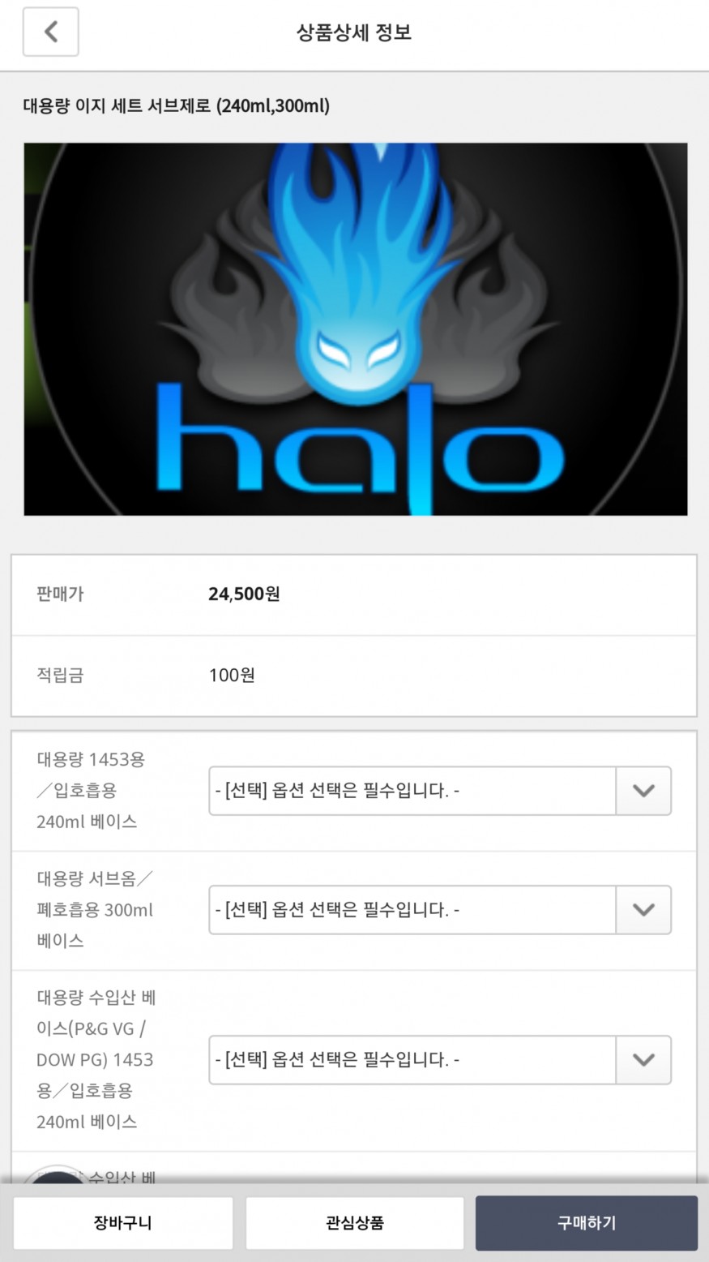
Task: Add item with the 장바구니 button
Action: [x=123, y=1223]
